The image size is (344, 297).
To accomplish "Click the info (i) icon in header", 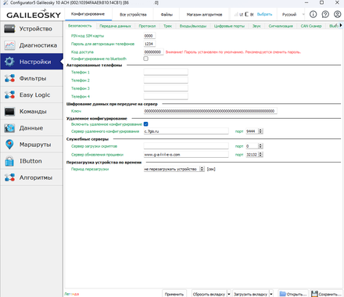I will (x=313, y=14).
